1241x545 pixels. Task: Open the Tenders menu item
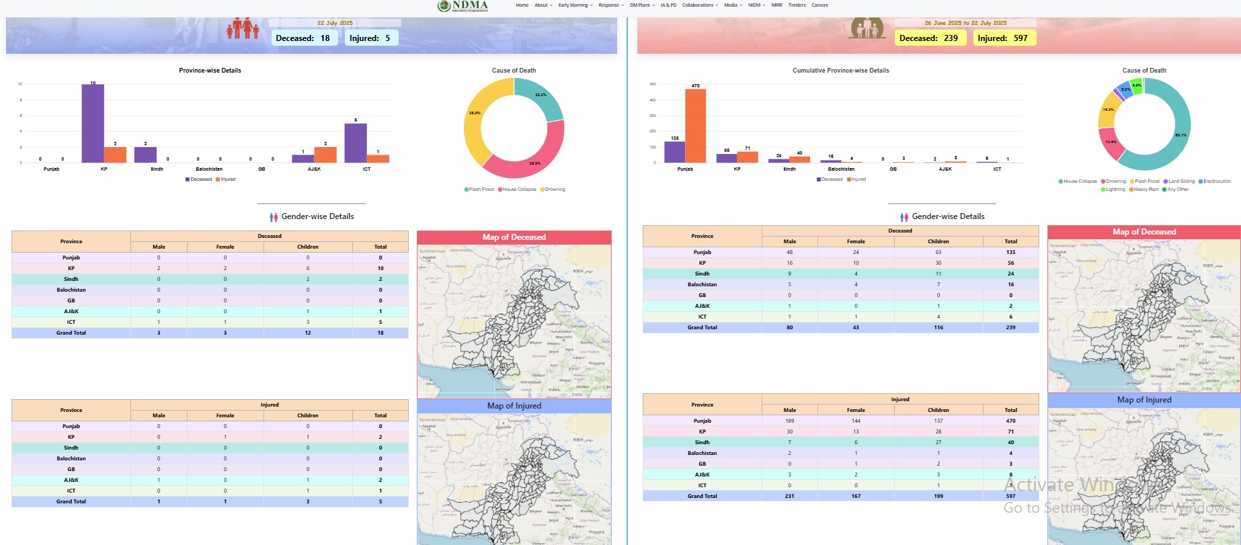(x=797, y=5)
